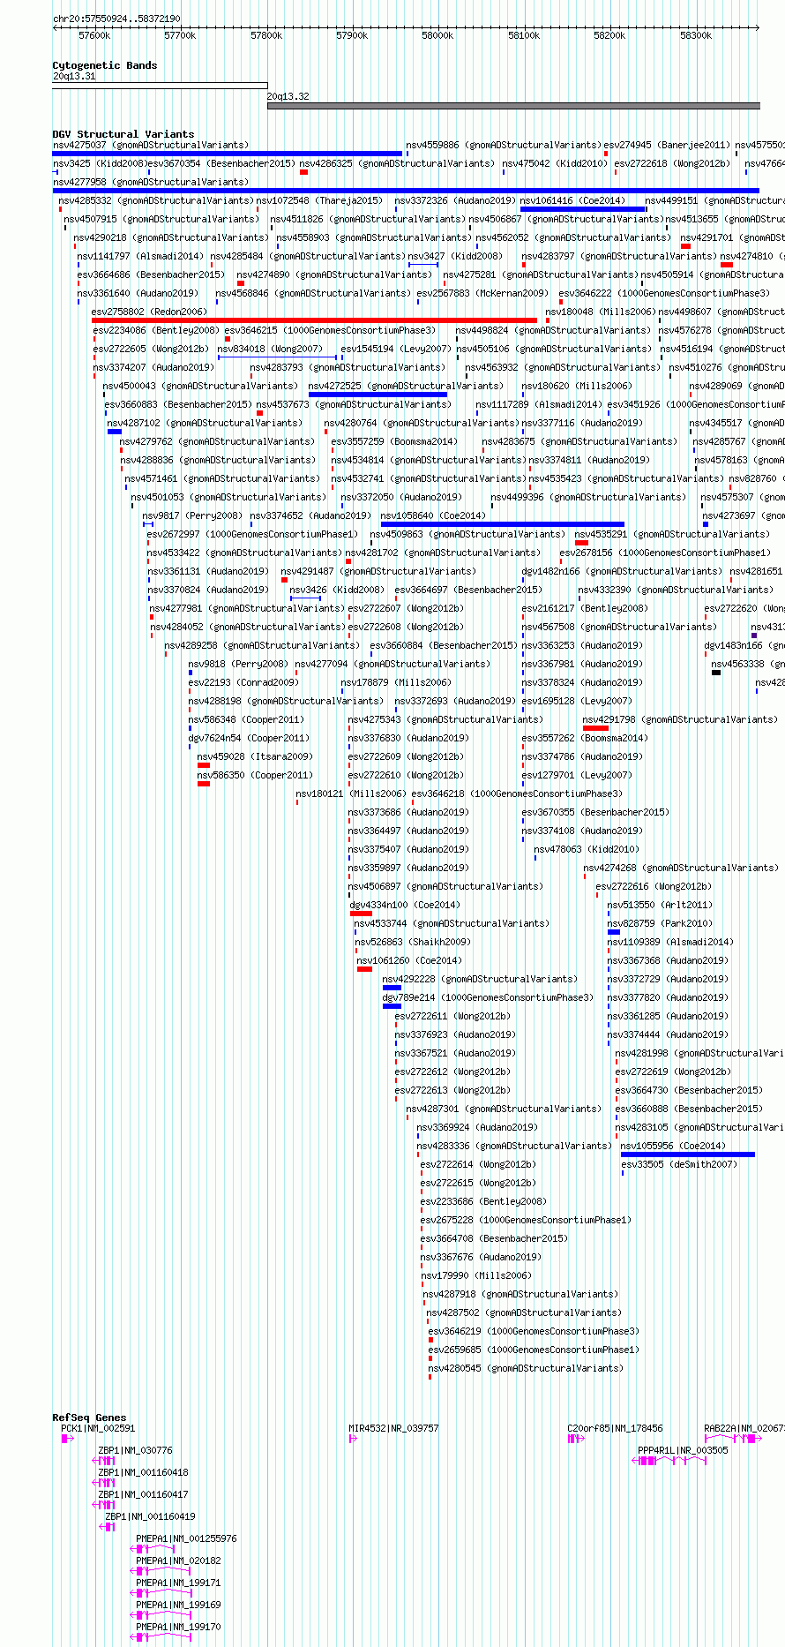Click esv2659685 (1000GenomesConsortiumPhase1) label

tap(535, 1350)
